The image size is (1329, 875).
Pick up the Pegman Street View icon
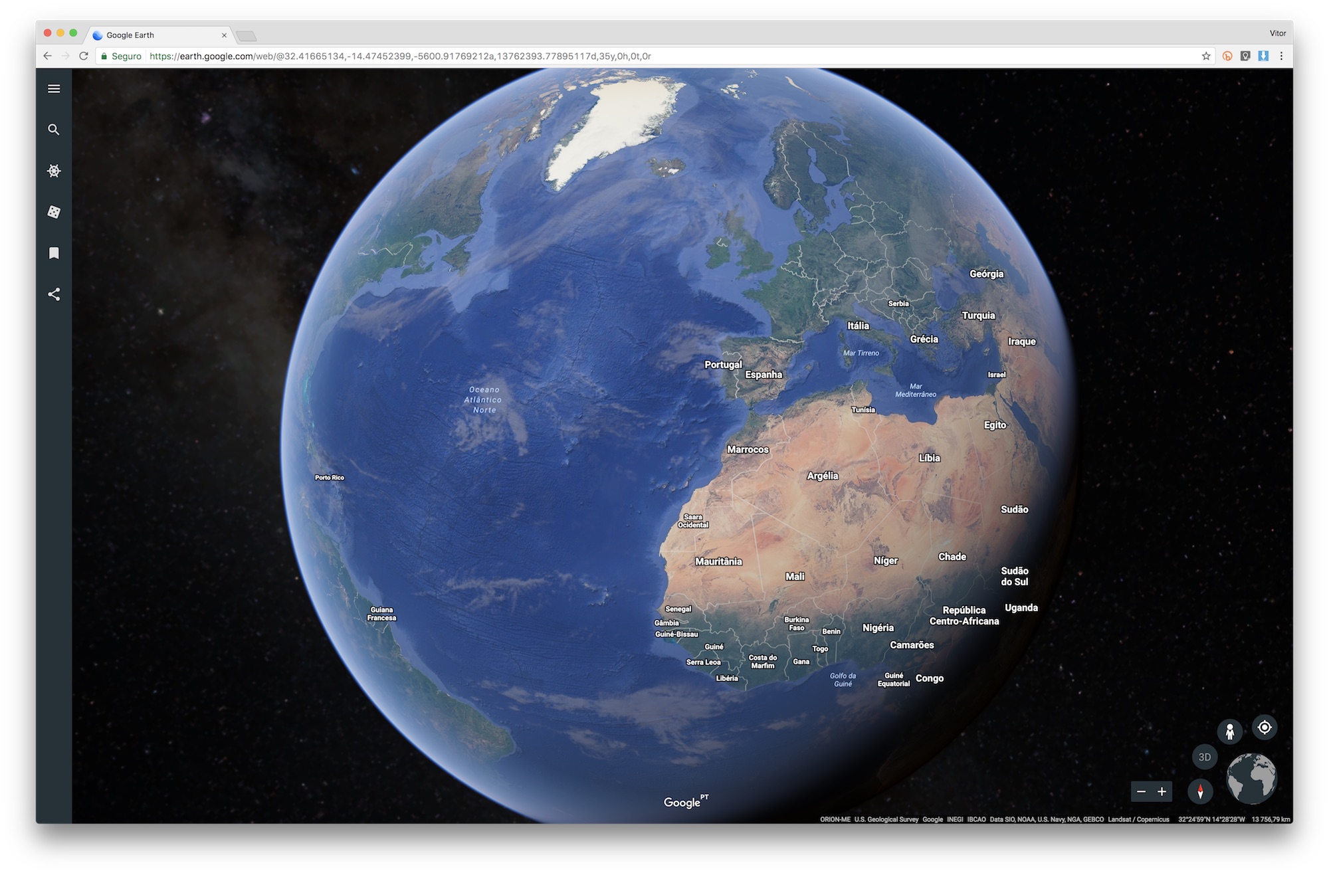[1230, 731]
